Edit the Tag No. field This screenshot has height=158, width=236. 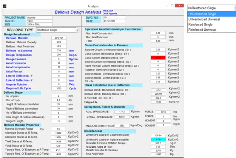40,21
